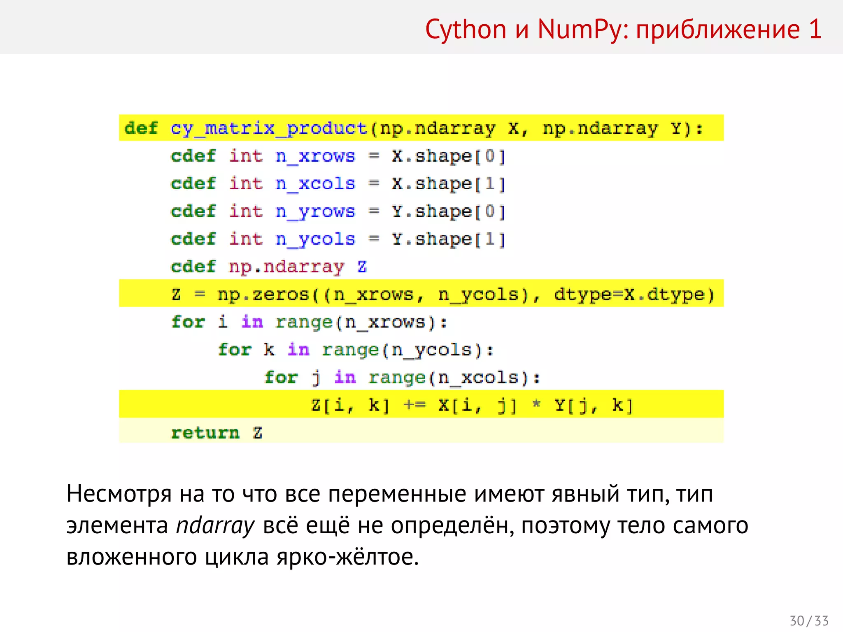Click the highlighted 'def cy_matrix_product' line
This screenshot has width=843, height=632.
click(421, 128)
